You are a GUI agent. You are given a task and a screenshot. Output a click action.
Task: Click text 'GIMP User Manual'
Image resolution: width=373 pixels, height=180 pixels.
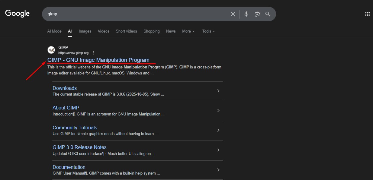point(69,173)
